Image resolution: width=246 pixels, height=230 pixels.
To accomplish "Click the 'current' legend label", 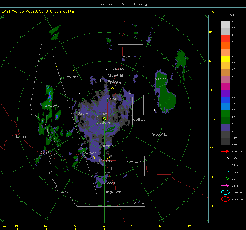I will pyautogui.click(x=238, y=192).
